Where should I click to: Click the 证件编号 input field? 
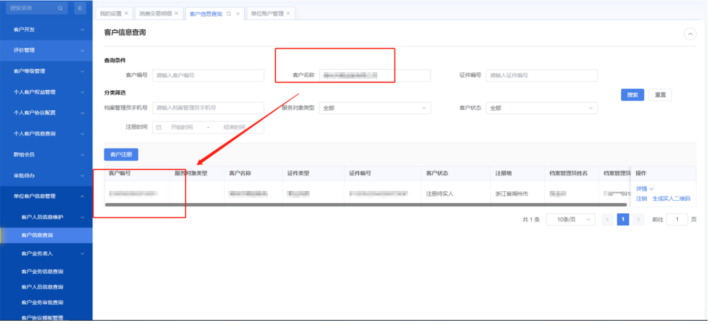click(542, 75)
